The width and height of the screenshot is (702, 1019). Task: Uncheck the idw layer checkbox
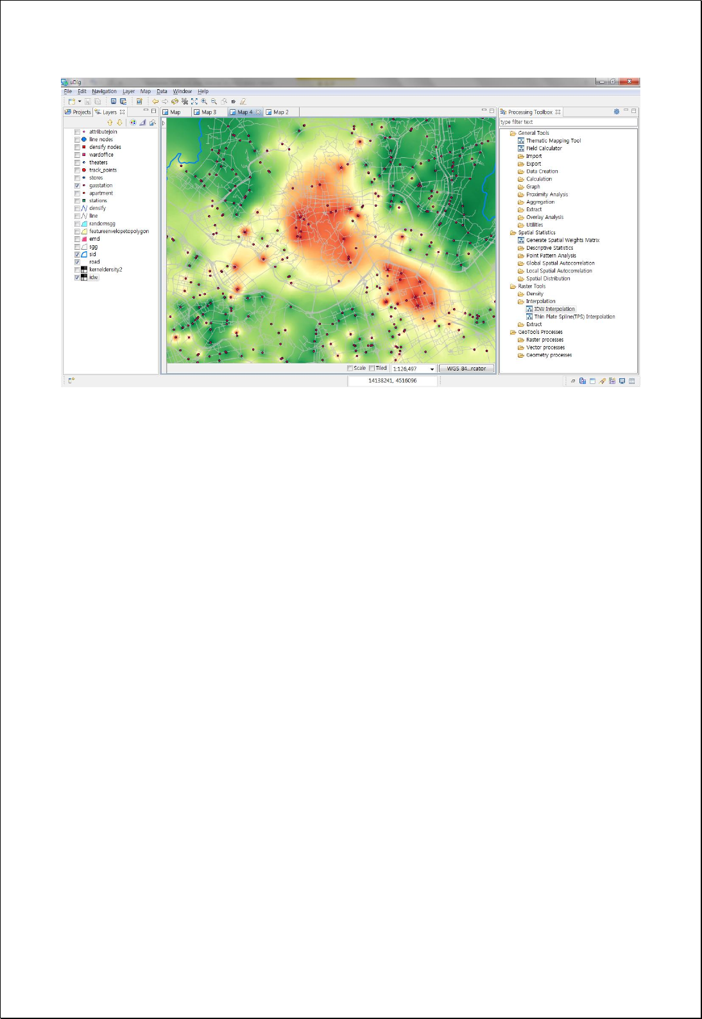(x=77, y=277)
